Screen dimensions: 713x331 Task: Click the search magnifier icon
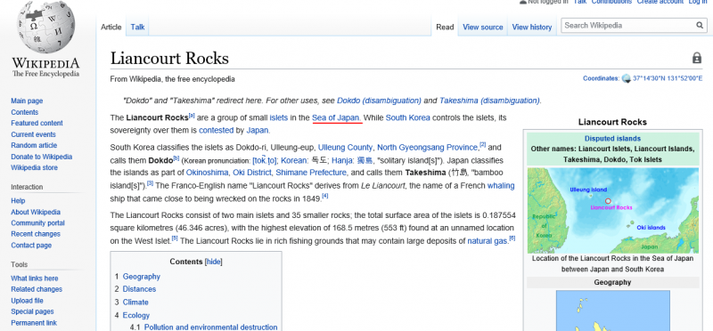click(700, 26)
